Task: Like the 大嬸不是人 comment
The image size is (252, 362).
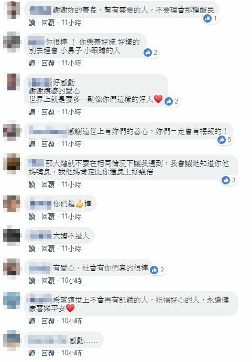Action: pos(32,249)
